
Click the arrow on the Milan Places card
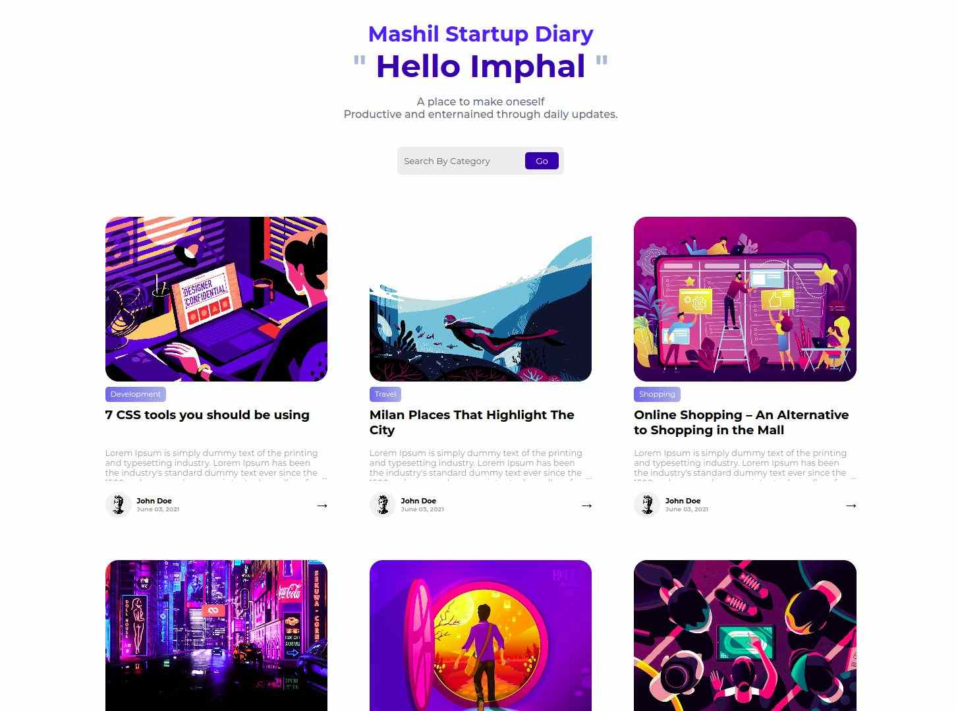tap(586, 505)
